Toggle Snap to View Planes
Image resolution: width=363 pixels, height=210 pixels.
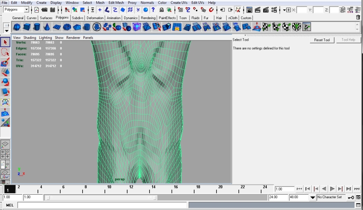tap(203, 10)
